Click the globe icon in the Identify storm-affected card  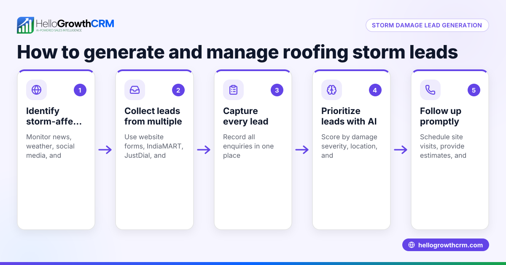(37, 90)
